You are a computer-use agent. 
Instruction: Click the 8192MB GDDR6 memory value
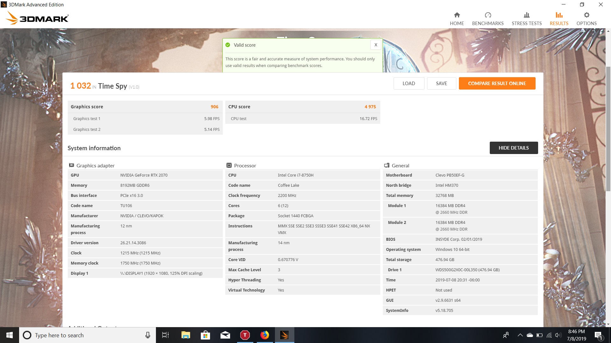pos(135,185)
